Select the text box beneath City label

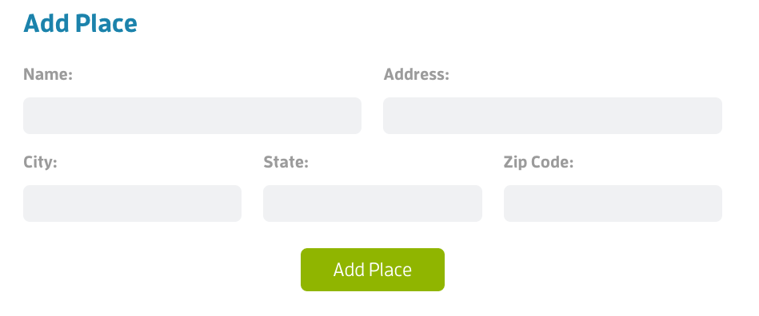coord(132,203)
